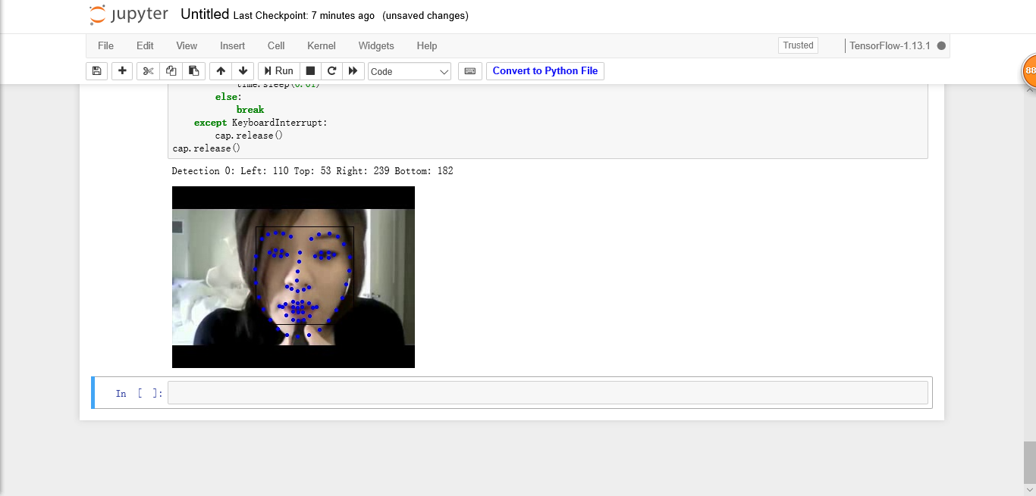
Task: Click the In [ ]: cell prompt
Action: point(139,393)
